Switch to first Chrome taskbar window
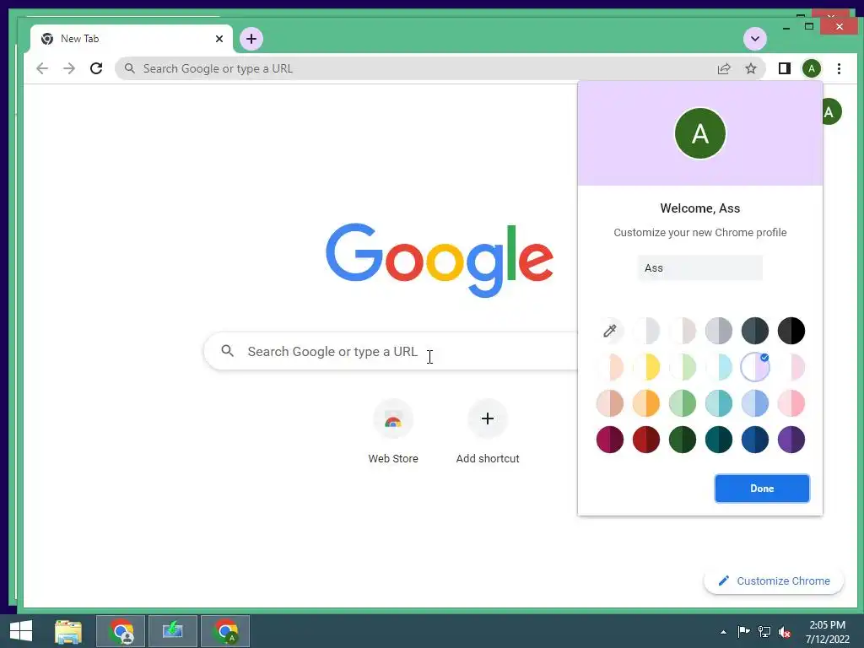Screen dimensions: 864x648 [121, 631]
